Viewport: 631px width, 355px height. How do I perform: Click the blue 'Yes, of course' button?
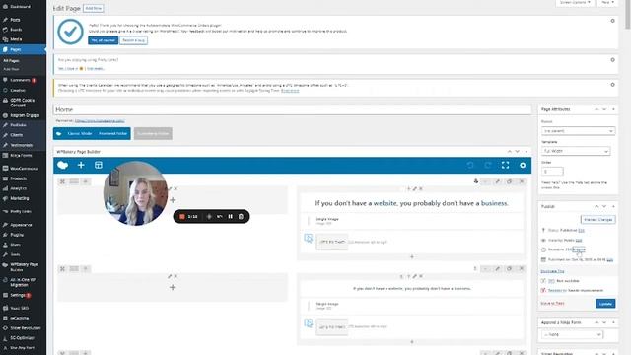tap(103, 40)
